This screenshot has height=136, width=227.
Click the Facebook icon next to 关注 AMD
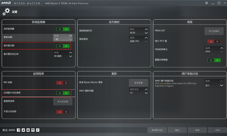point(19,130)
